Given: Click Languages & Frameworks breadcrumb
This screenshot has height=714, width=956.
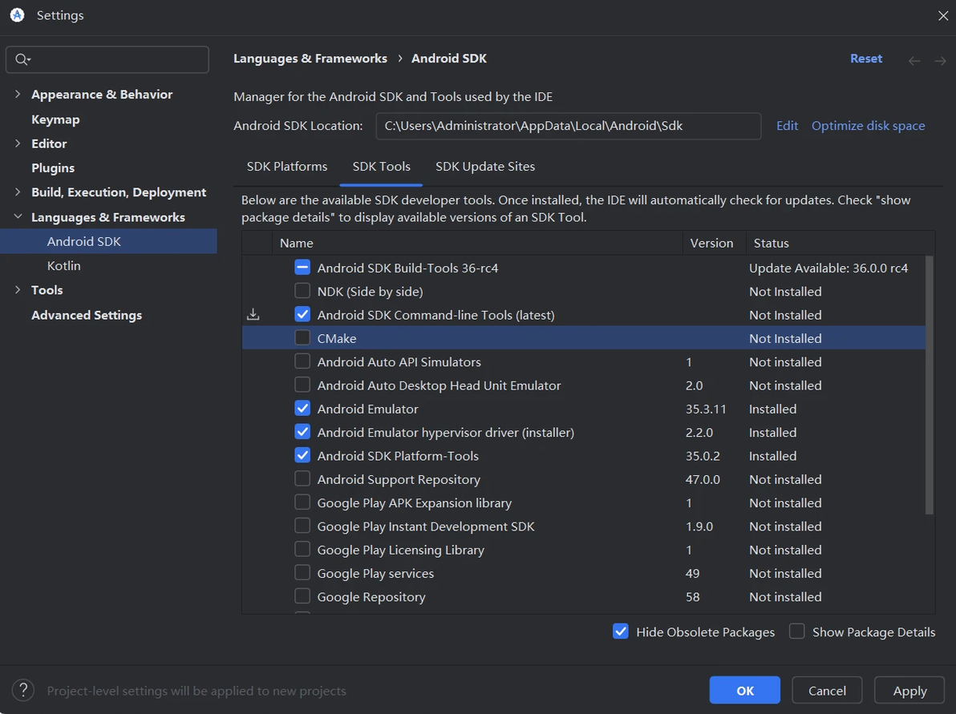Looking at the screenshot, I should (x=310, y=58).
